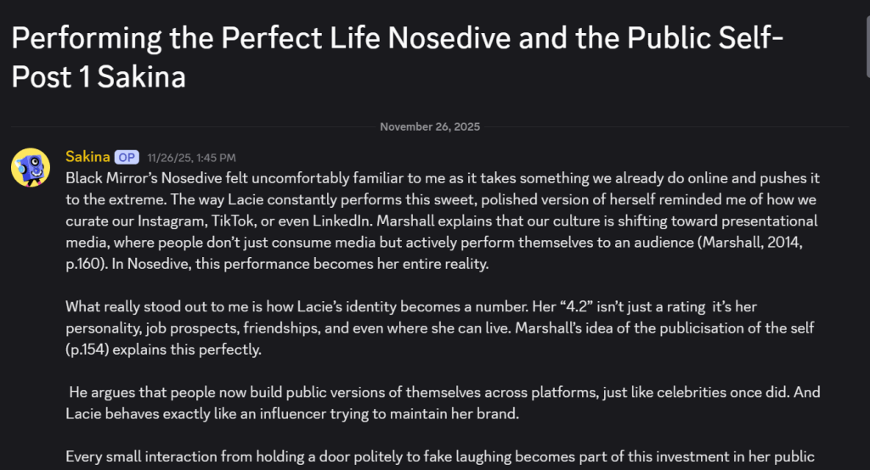Click the OP badge next to Sakina
The image size is (870, 470).
point(127,157)
